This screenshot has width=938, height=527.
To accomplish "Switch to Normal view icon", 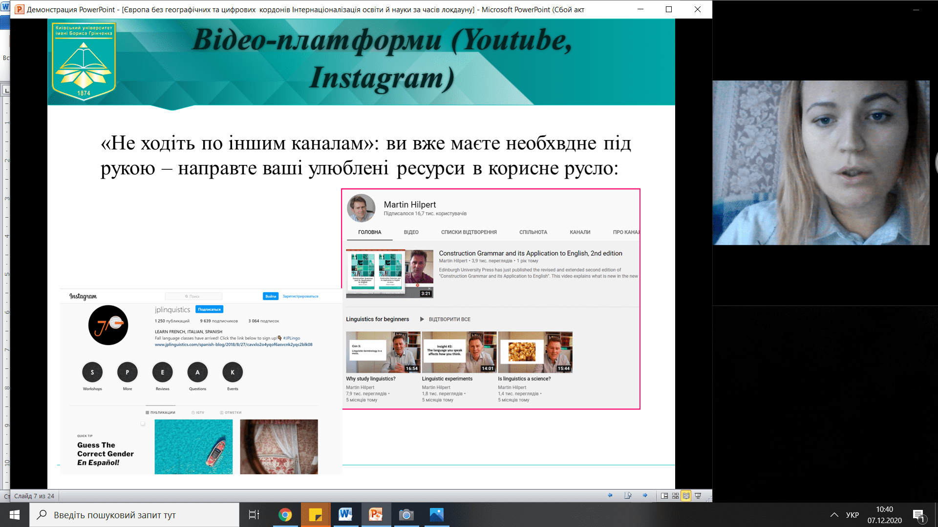I will click(664, 496).
